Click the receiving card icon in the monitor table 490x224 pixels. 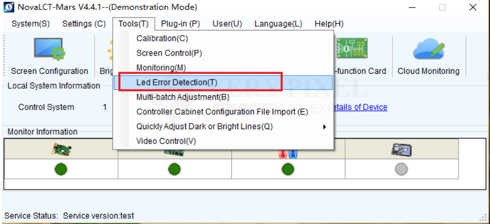click(x=174, y=153)
